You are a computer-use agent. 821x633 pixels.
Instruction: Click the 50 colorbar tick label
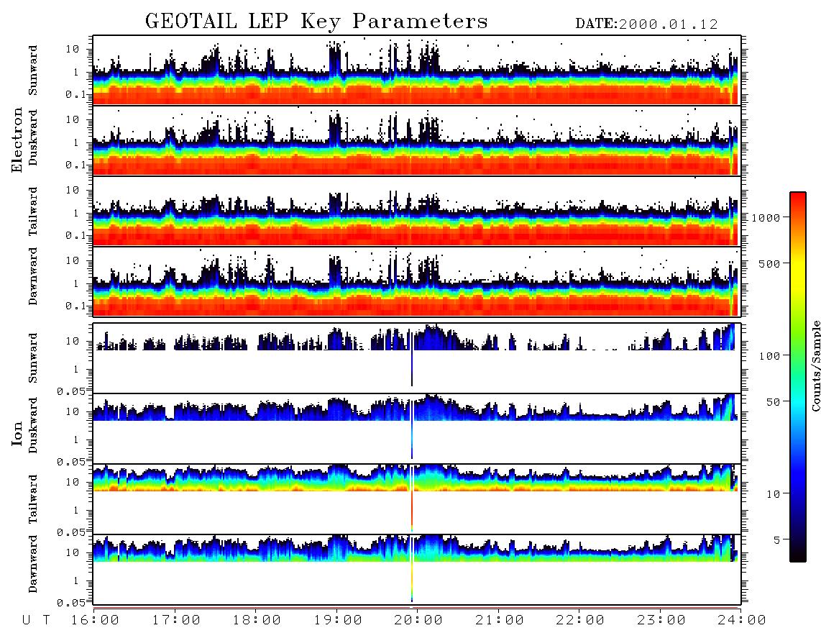(773, 402)
